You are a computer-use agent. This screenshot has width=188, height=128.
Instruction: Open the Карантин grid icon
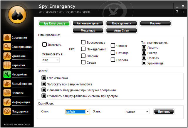(x=7, y=65)
